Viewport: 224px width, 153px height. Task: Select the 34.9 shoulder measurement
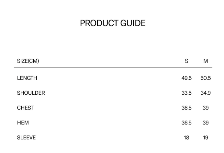pos(206,93)
